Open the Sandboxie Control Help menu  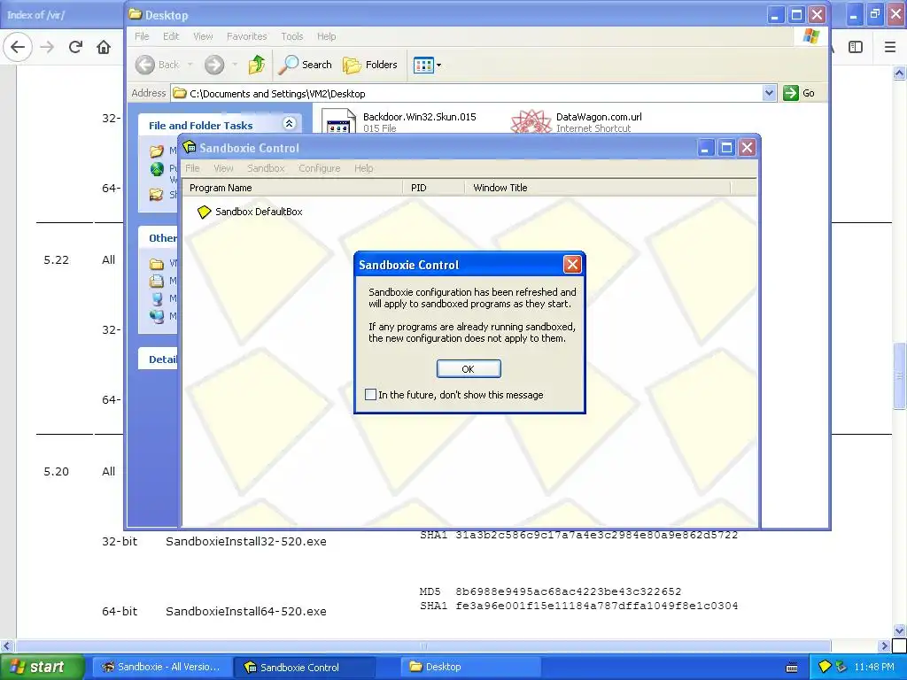pos(363,168)
